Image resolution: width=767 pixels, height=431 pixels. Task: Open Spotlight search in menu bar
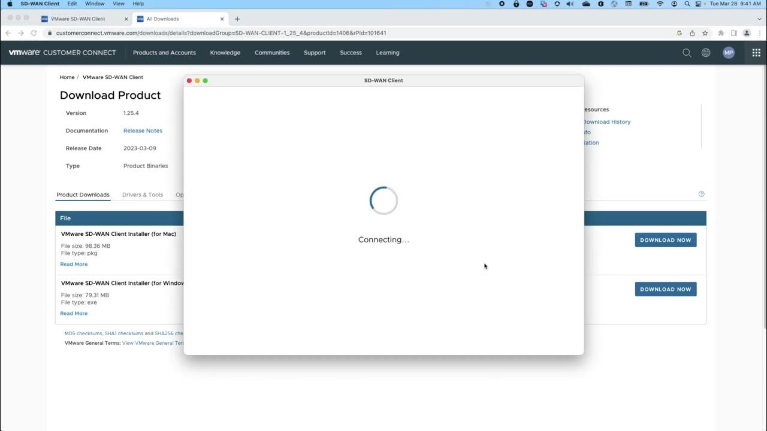687,4
